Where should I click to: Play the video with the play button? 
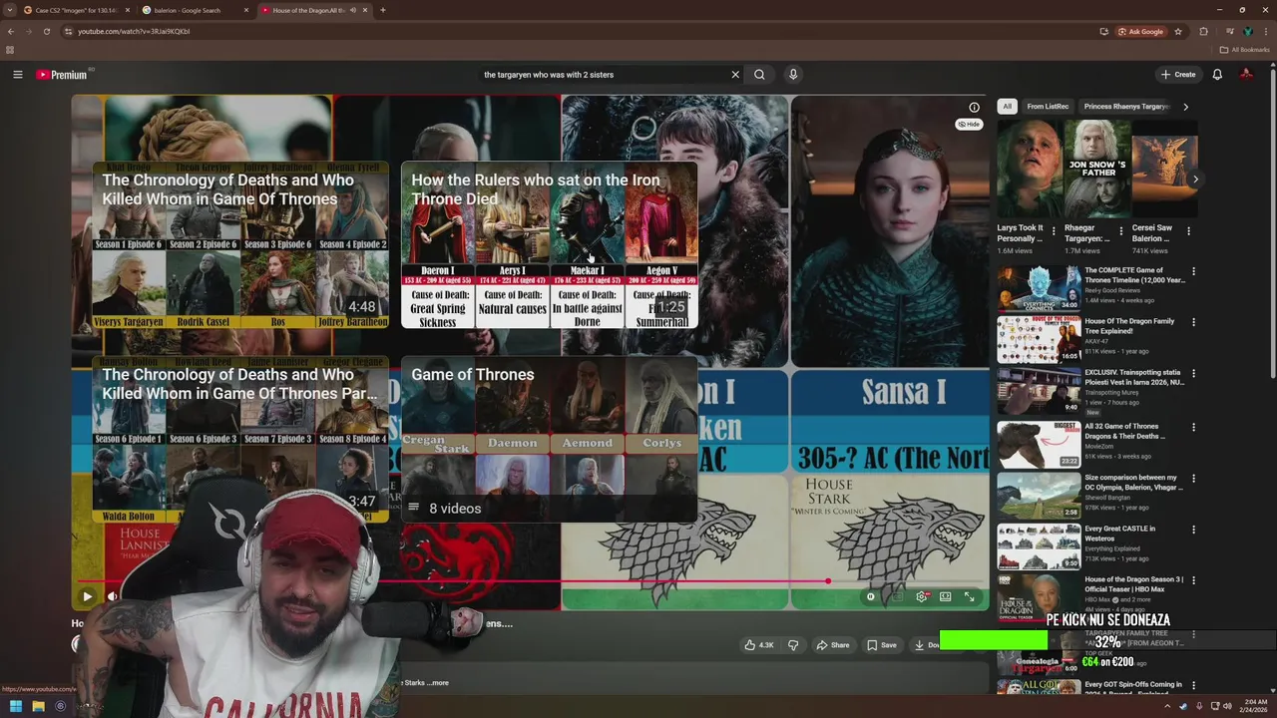click(87, 596)
